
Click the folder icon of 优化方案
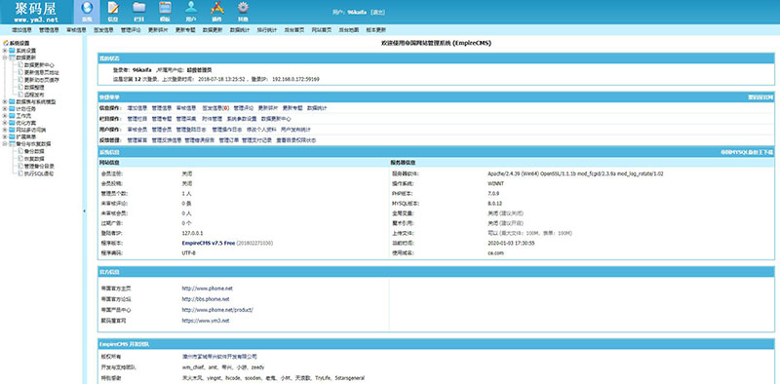point(12,123)
